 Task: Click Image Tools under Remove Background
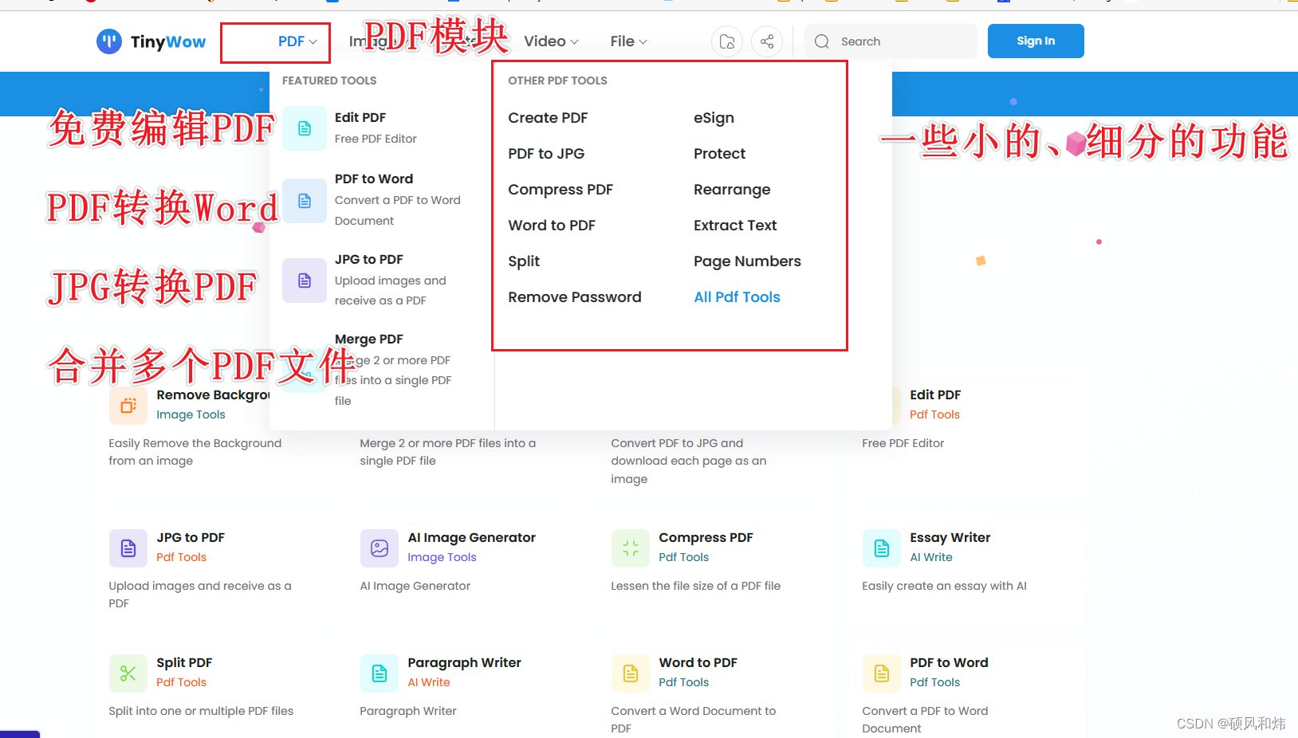(x=191, y=414)
